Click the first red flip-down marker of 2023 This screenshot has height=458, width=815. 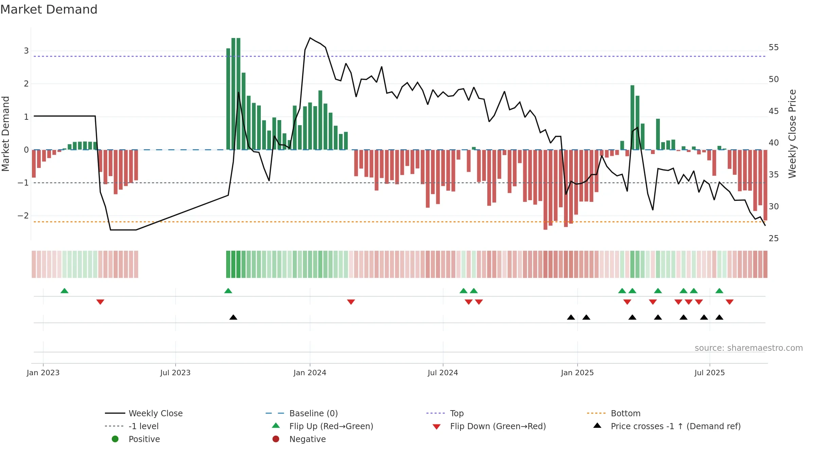[100, 302]
